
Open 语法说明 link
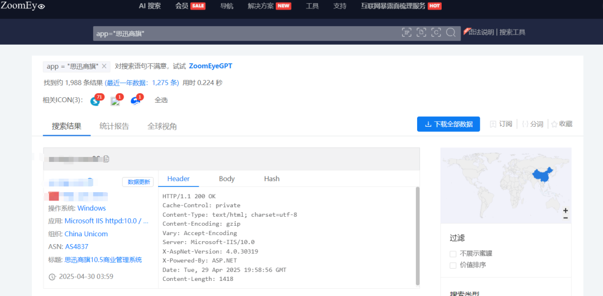point(481,32)
